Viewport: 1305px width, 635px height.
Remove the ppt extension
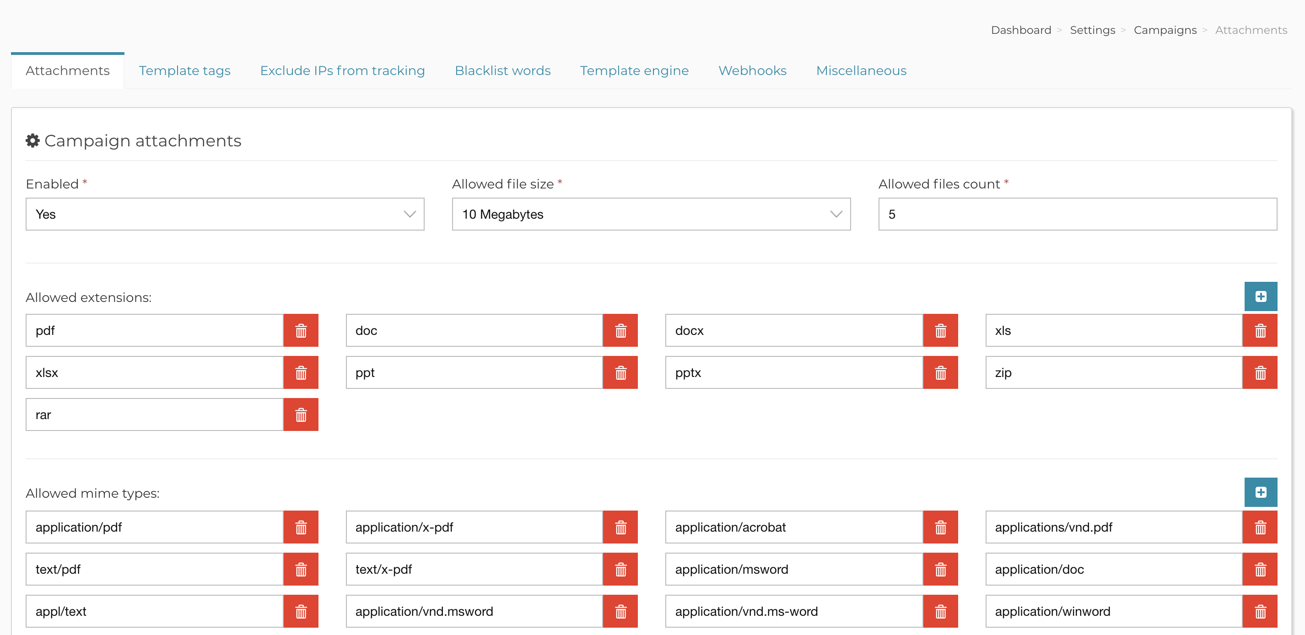[x=620, y=372]
